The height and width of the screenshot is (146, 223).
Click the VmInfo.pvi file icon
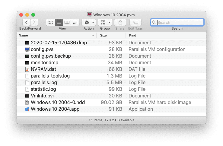click(x=27, y=96)
